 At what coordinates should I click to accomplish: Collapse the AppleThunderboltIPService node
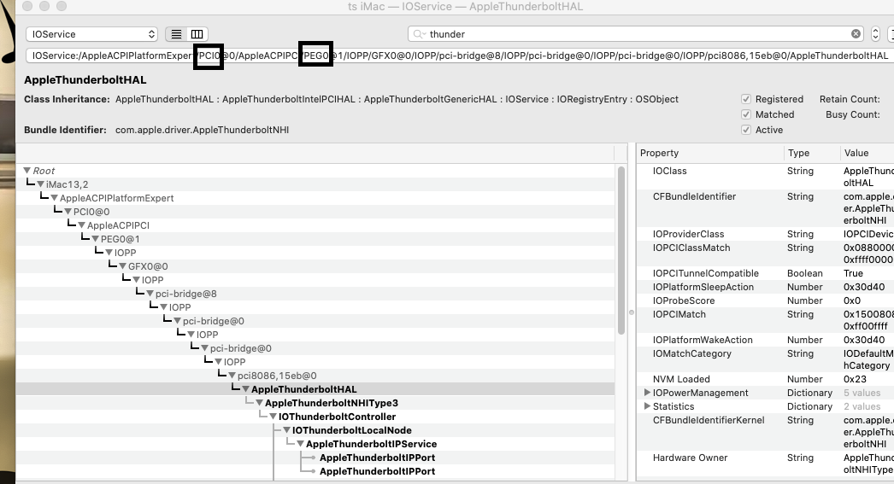[x=301, y=444]
